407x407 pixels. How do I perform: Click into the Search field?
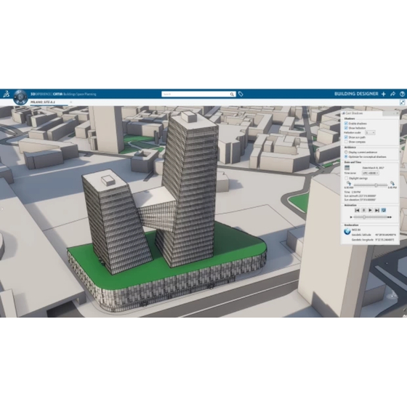coord(196,94)
